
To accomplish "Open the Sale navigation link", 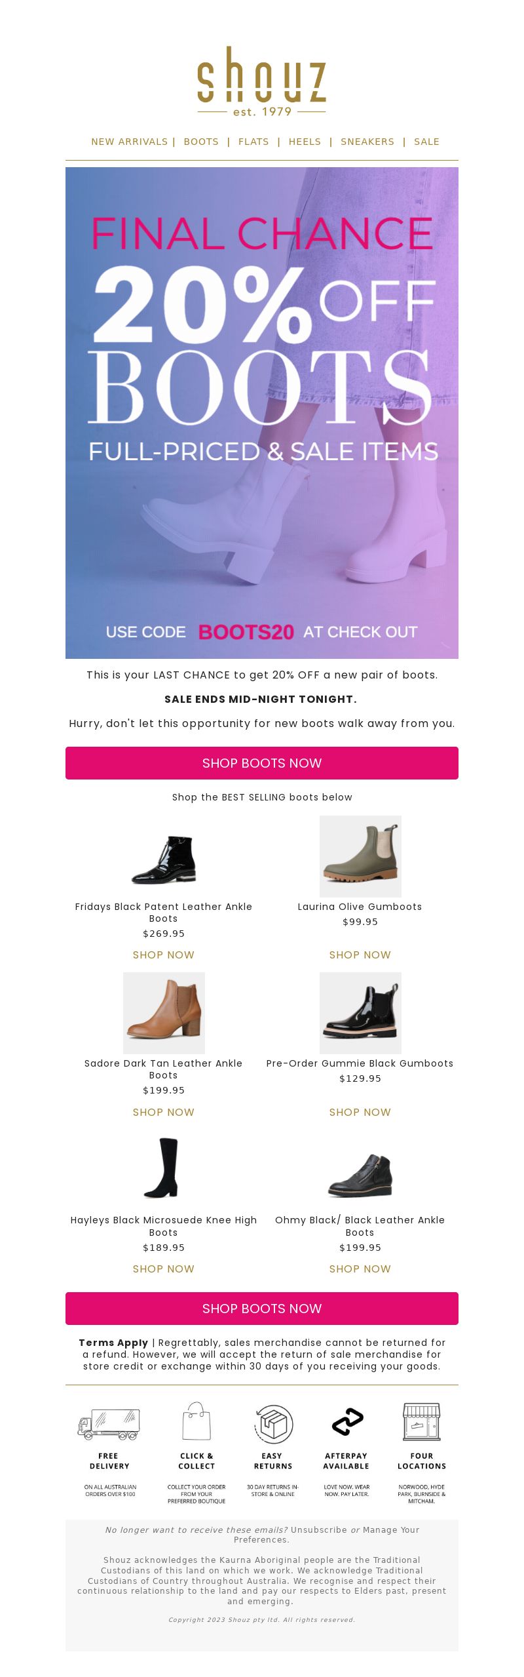I will click(x=426, y=142).
